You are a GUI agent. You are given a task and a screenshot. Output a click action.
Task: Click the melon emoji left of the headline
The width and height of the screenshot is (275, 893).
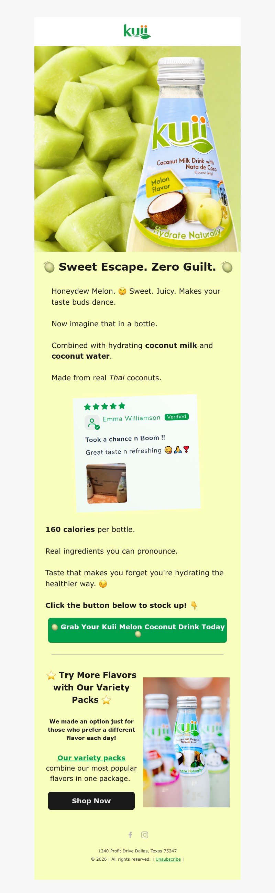(x=49, y=267)
